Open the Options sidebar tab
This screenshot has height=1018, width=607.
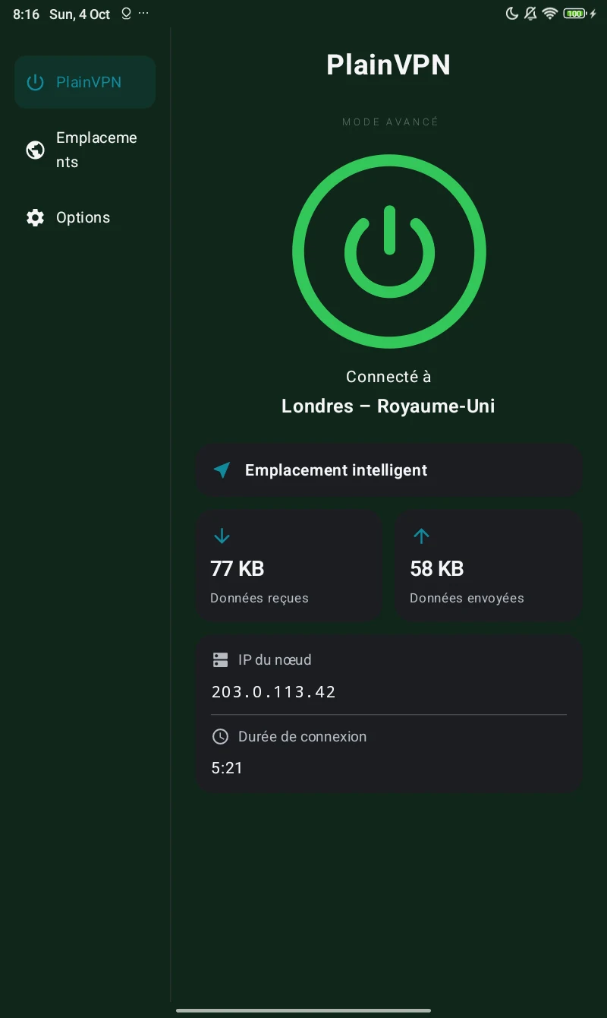point(85,217)
